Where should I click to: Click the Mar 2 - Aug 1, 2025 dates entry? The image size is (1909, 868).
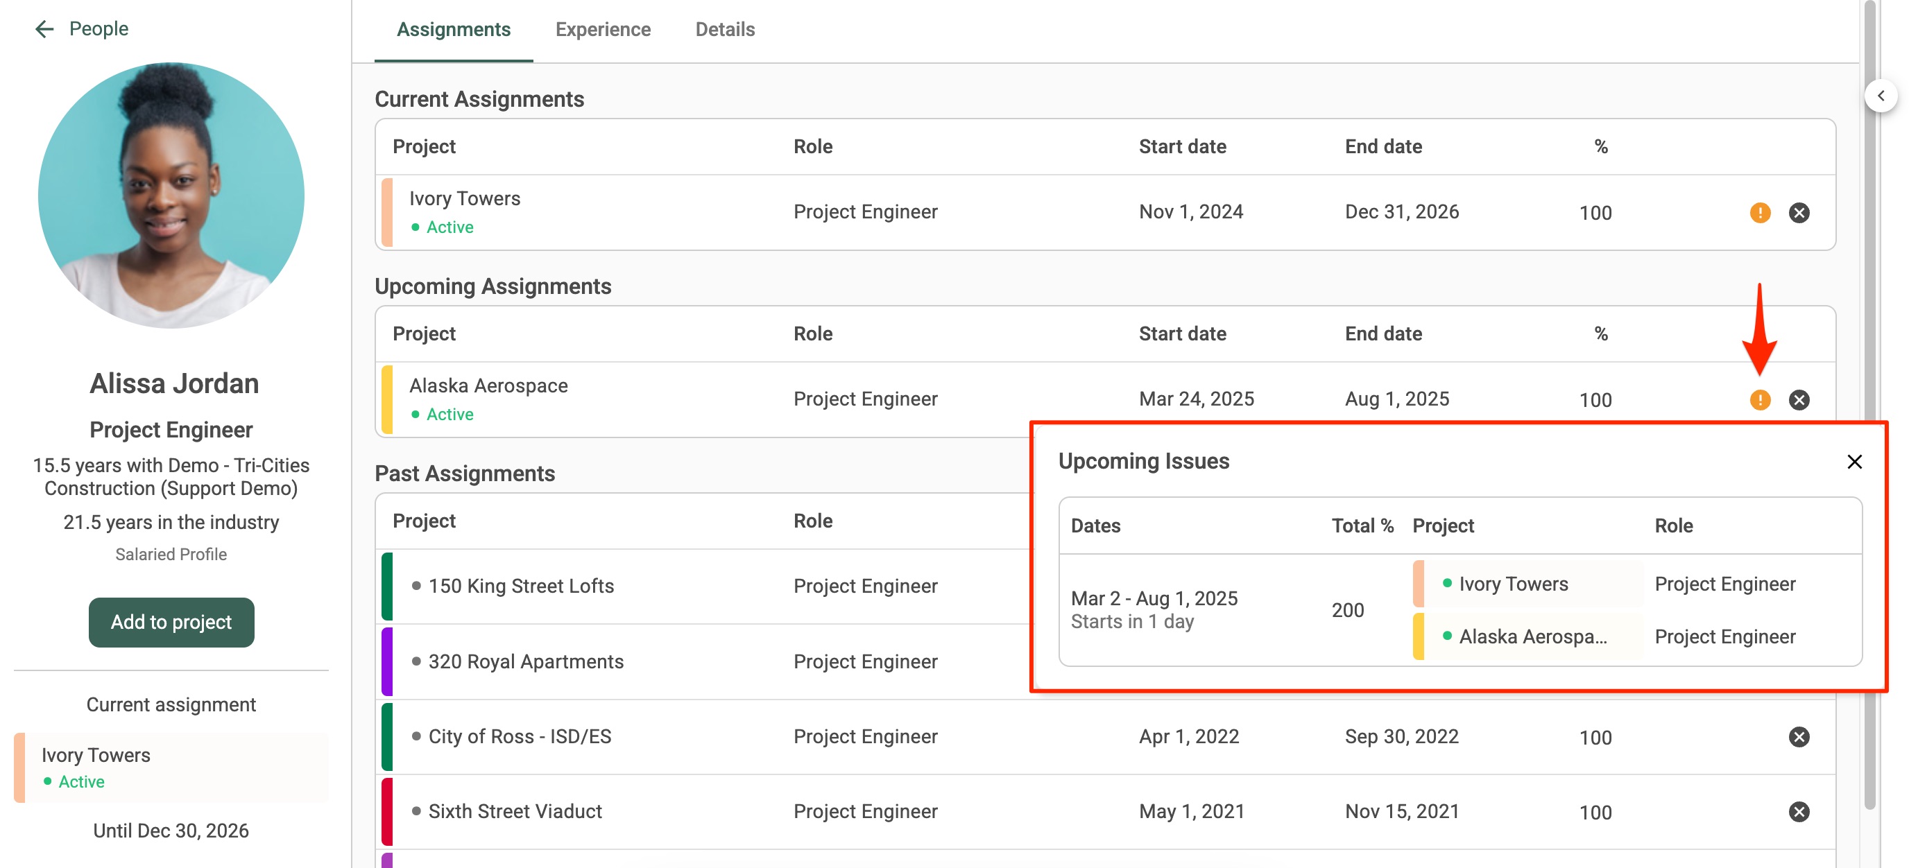pyautogui.click(x=1154, y=598)
